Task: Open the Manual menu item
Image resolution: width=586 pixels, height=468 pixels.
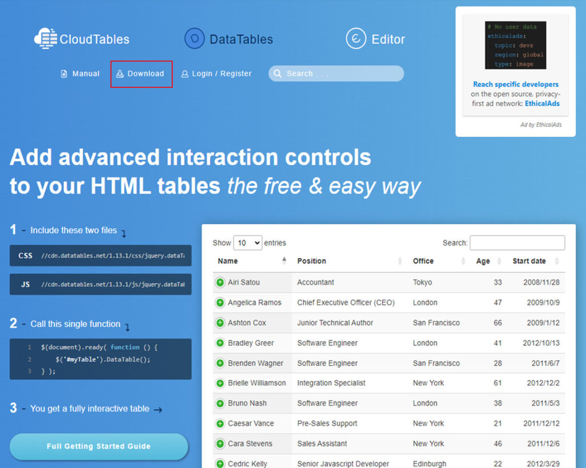Action: [x=80, y=74]
